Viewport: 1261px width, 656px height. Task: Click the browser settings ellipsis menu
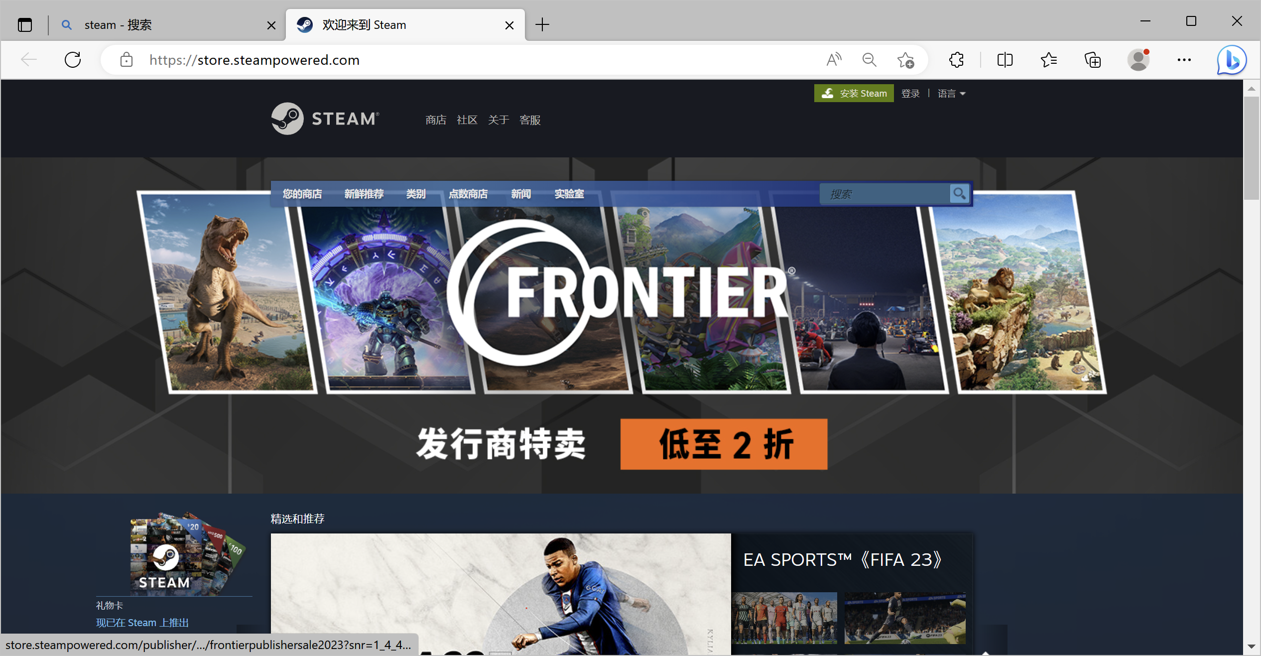[1185, 59]
